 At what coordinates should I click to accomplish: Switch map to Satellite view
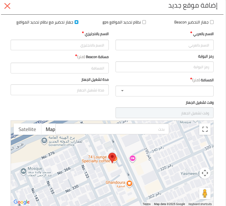coord(27,129)
